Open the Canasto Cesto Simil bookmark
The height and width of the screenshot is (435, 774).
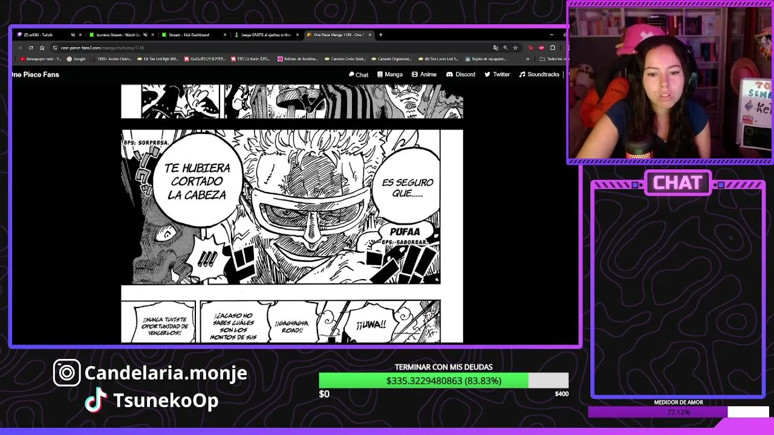click(x=345, y=59)
